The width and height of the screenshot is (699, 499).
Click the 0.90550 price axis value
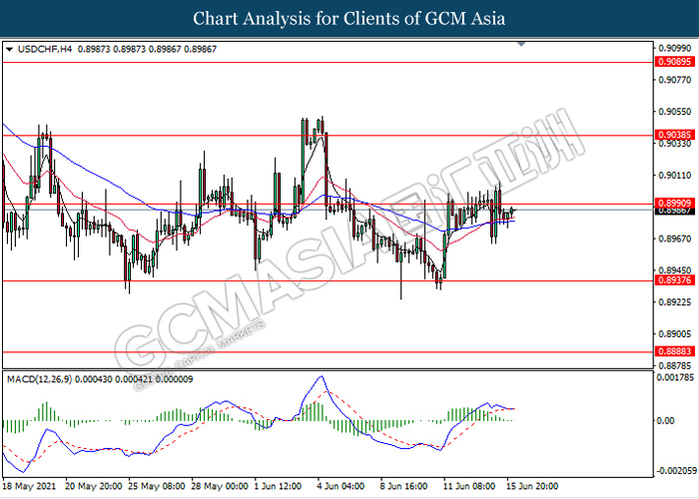click(x=675, y=112)
